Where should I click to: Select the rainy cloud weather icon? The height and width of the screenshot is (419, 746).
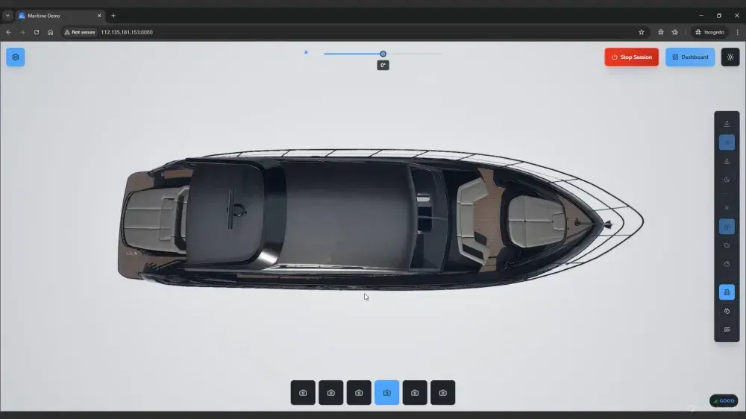727,264
